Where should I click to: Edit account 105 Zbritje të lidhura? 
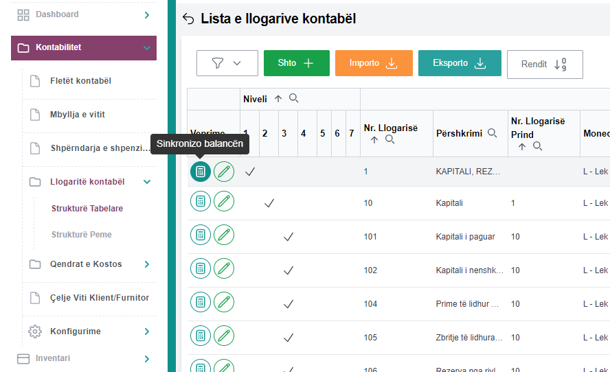click(224, 336)
